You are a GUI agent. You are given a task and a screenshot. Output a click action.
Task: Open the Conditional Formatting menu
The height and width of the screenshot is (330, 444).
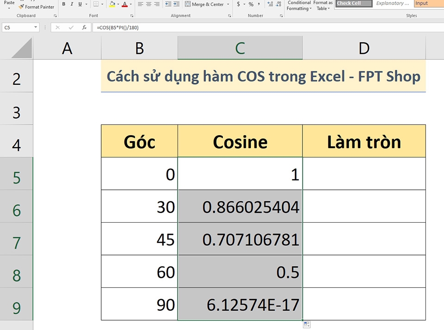point(299,5)
